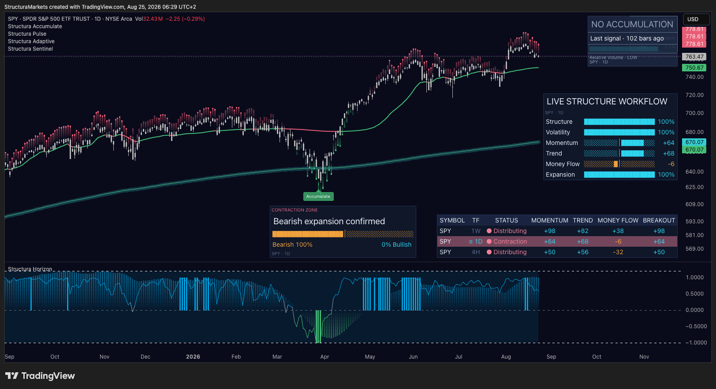Click the 763.47 current price label
This screenshot has width=716, height=389.
(694, 57)
